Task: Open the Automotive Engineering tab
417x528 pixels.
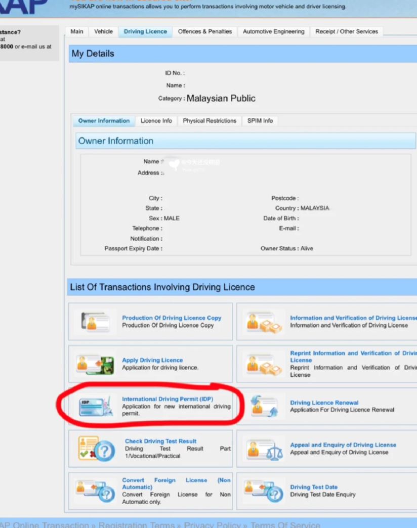Action: (273, 31)
